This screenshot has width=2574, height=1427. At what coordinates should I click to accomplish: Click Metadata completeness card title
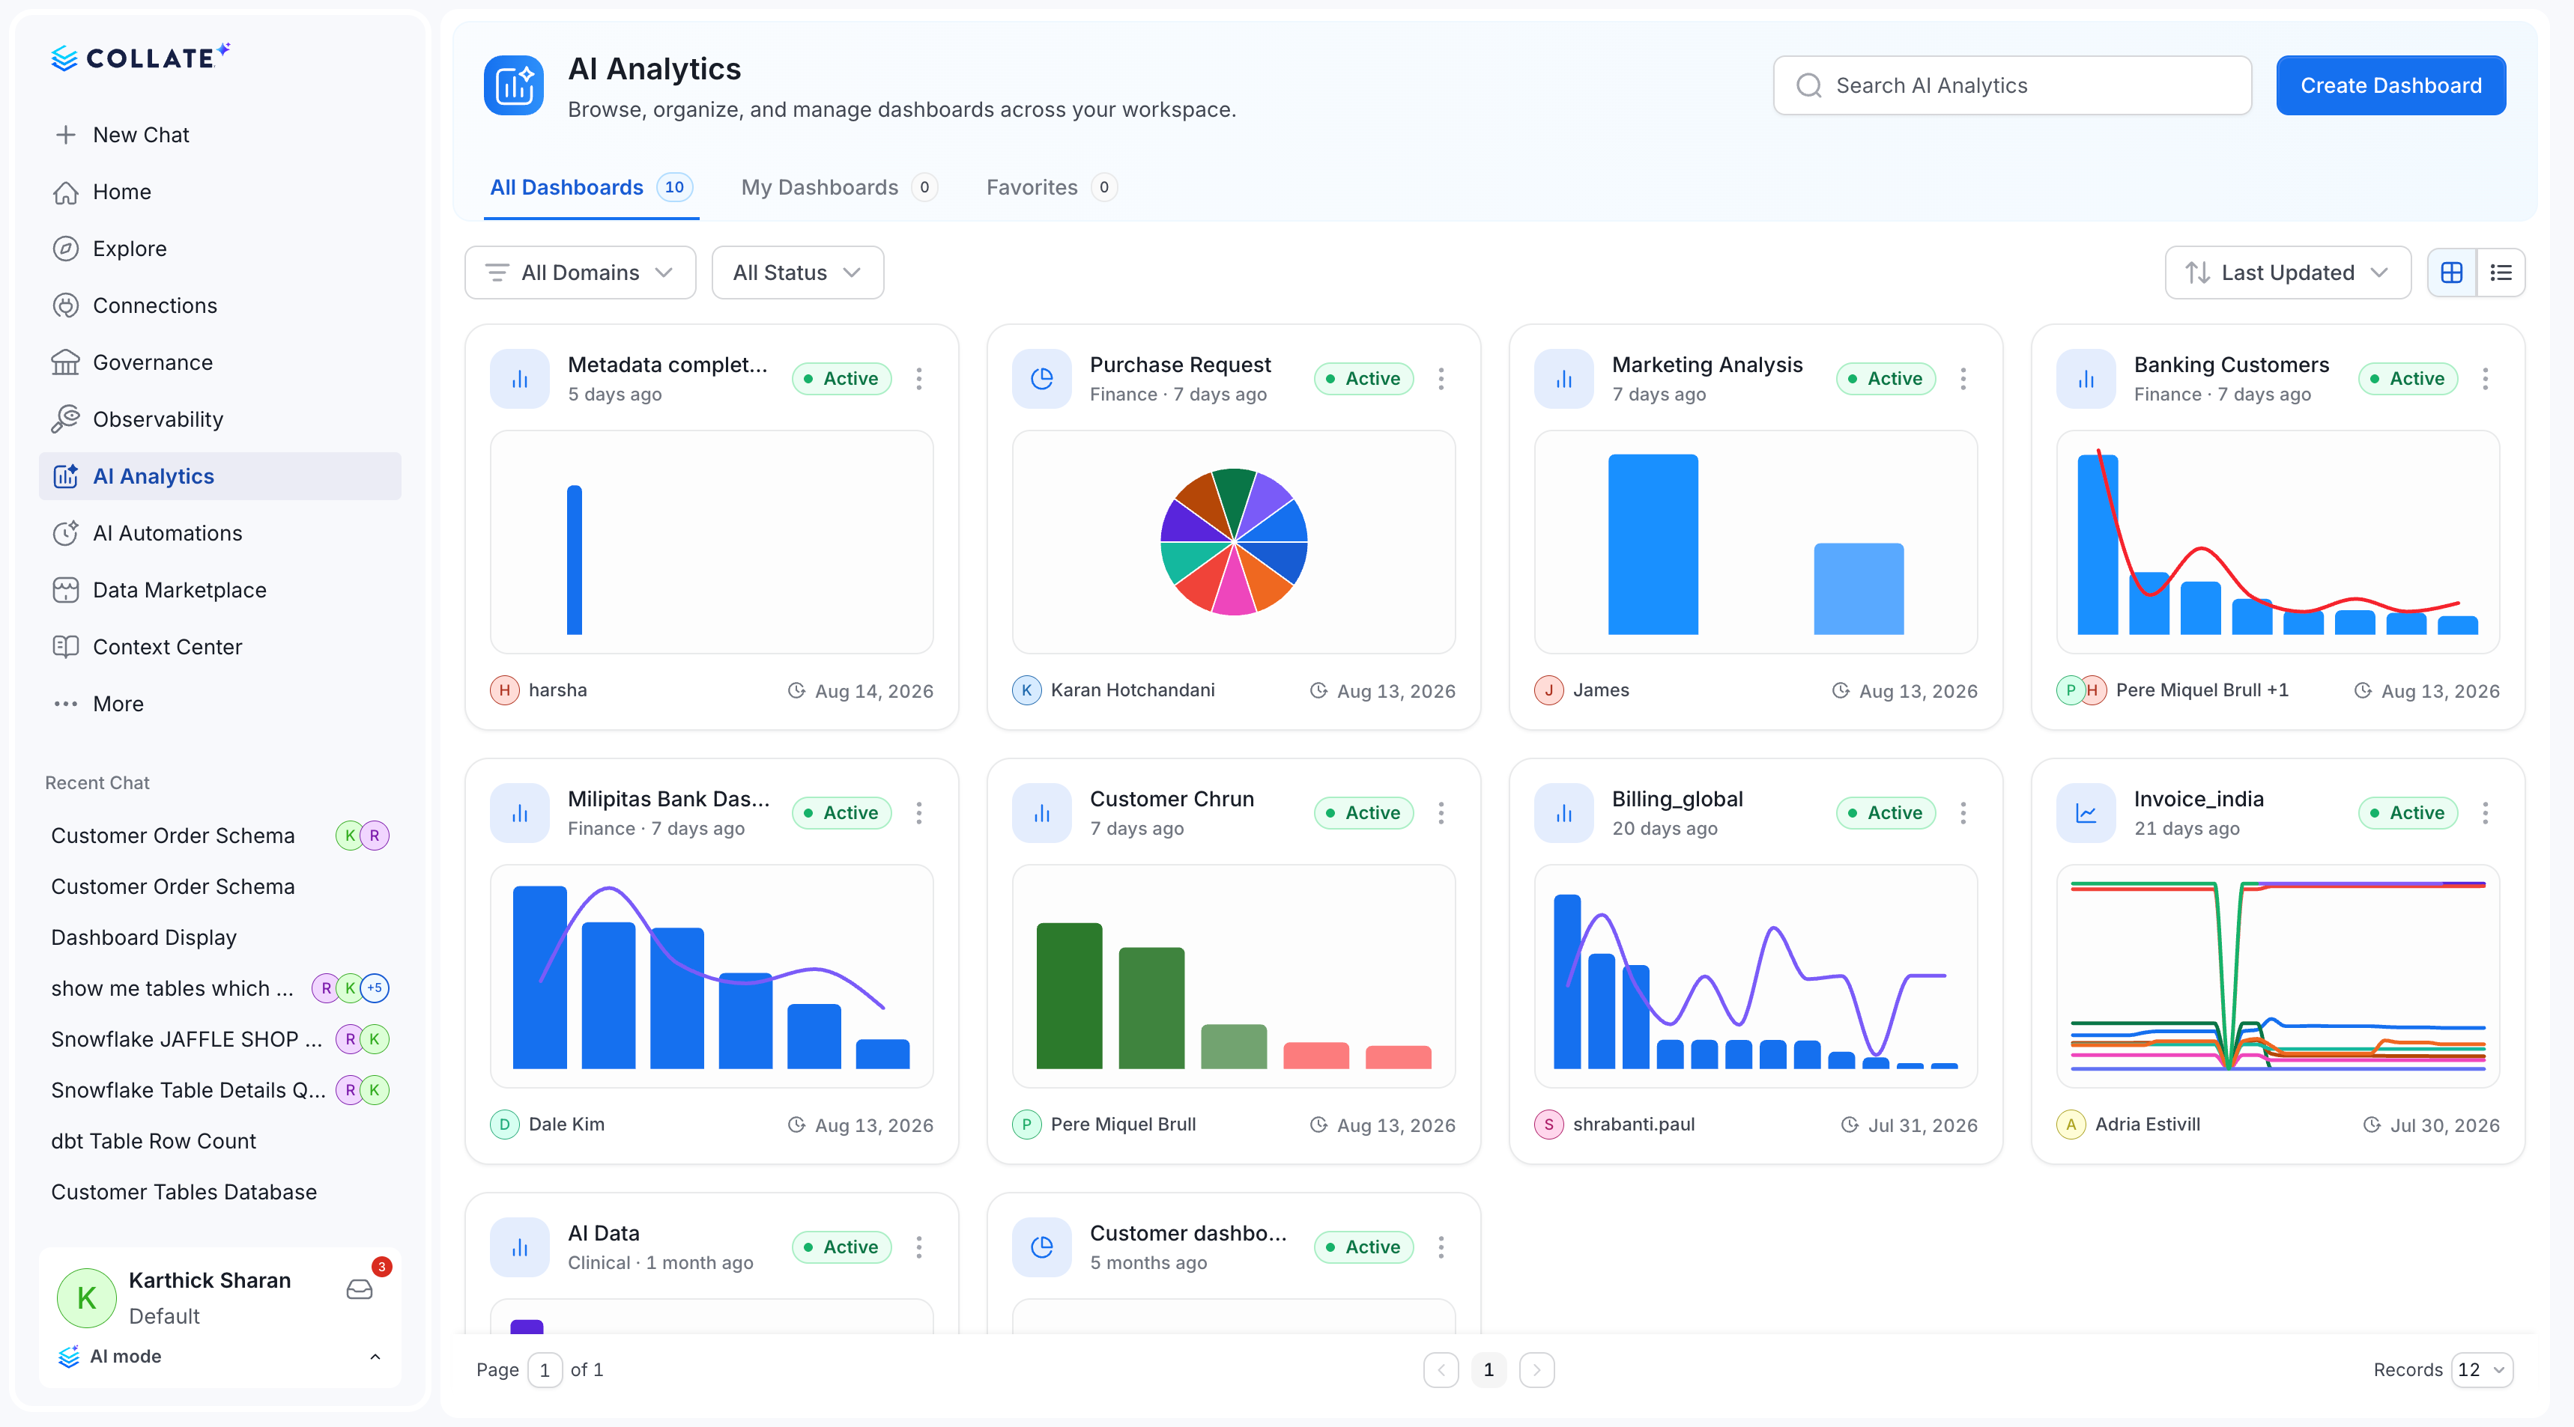tap(667, 365)
